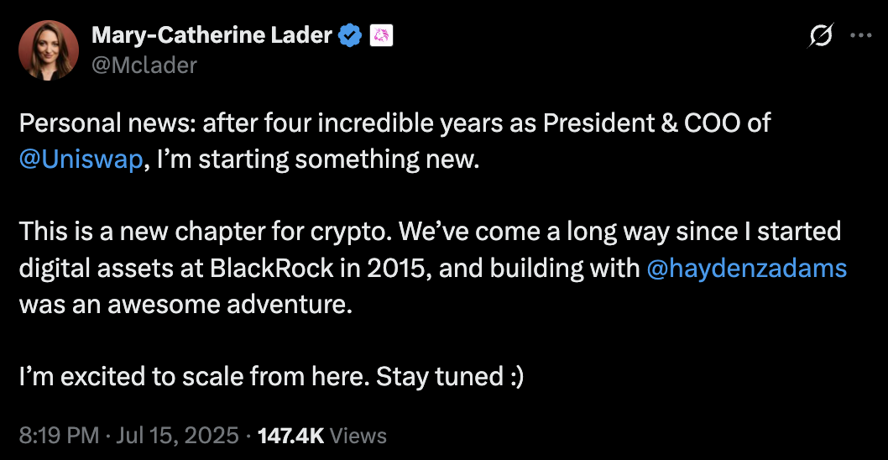Open the @Mclader handle
This screenshot has height=460, width=888.
coord(143,65)
